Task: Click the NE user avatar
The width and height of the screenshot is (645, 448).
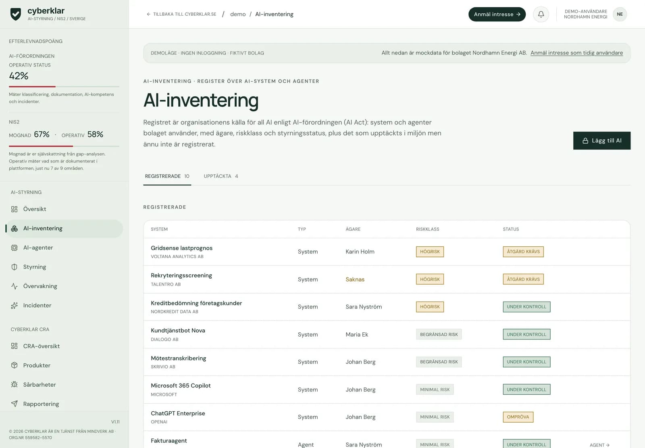Action: (620, 14)
